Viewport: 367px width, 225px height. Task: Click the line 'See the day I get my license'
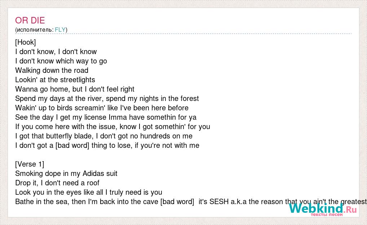point(106,117)
